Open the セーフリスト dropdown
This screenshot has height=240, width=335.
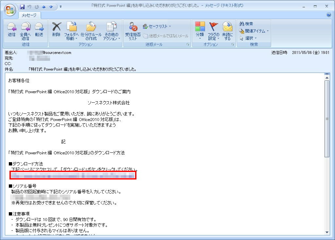coord(157,26)
